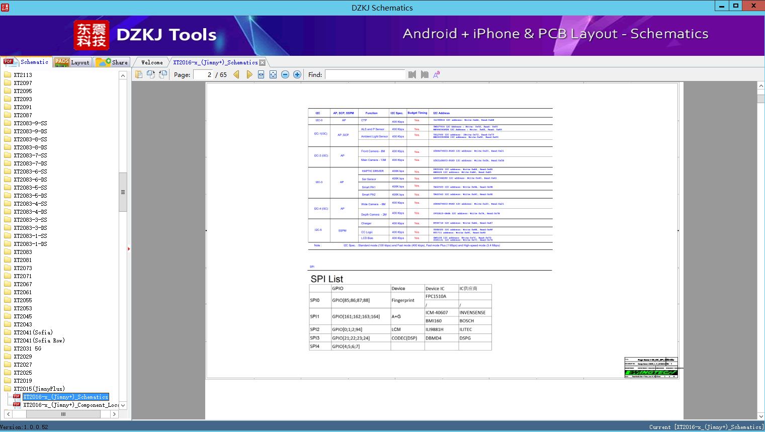The height and width of the screenshot is (432, 765).
Task: Click the copy pages icon in toolbar
Action: (139, 74)
